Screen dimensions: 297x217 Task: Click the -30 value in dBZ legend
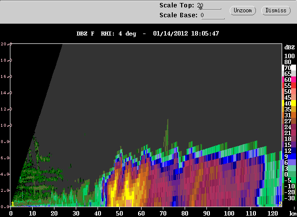tap(290, 198)
